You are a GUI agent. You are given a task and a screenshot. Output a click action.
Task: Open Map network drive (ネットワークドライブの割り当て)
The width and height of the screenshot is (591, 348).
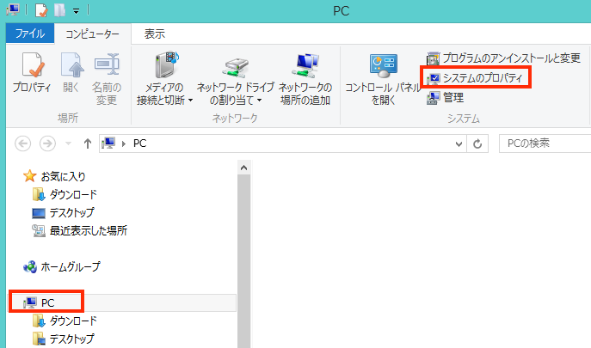click(x=236, y=81)
